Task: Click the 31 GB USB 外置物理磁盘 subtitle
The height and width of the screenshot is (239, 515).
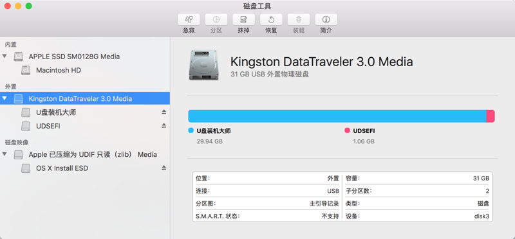Action: [270, 75]
